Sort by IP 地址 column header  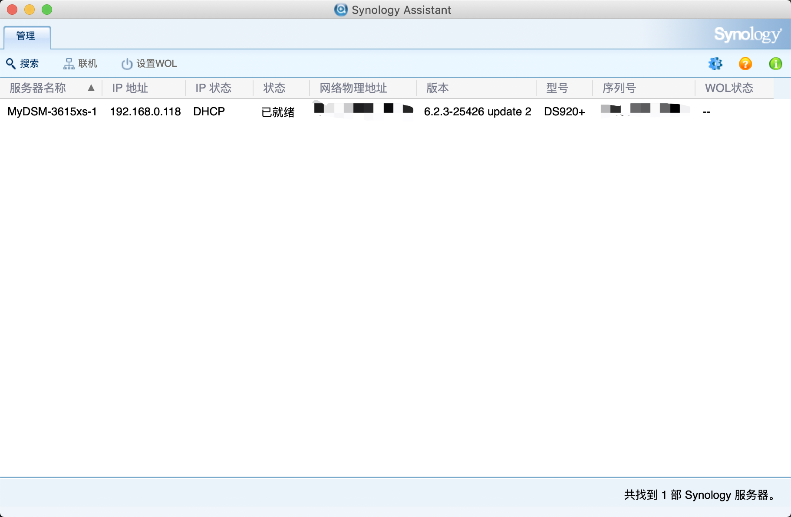144,88
